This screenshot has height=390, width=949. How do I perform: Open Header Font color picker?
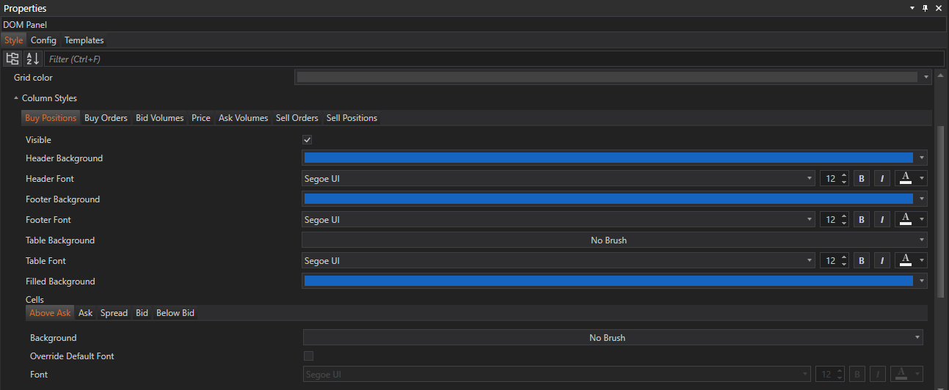[910, 179]
